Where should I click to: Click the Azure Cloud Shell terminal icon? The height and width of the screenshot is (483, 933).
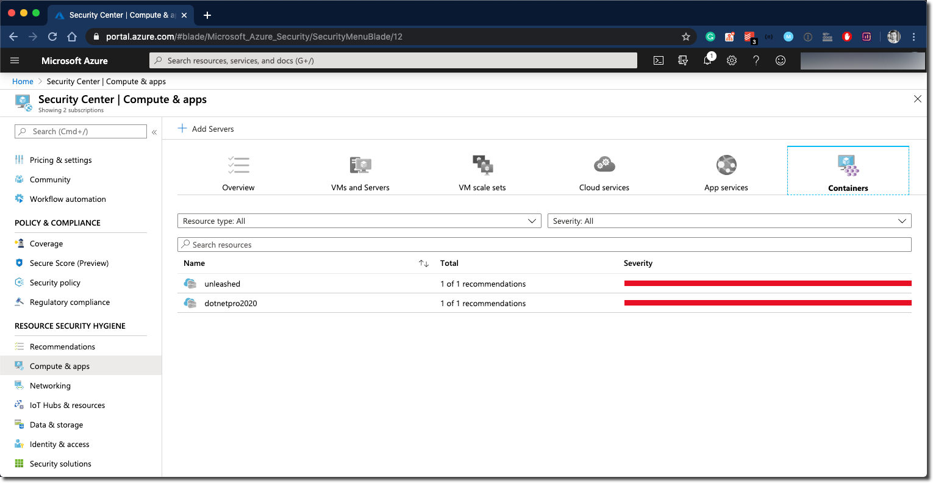tap(658, 60)
